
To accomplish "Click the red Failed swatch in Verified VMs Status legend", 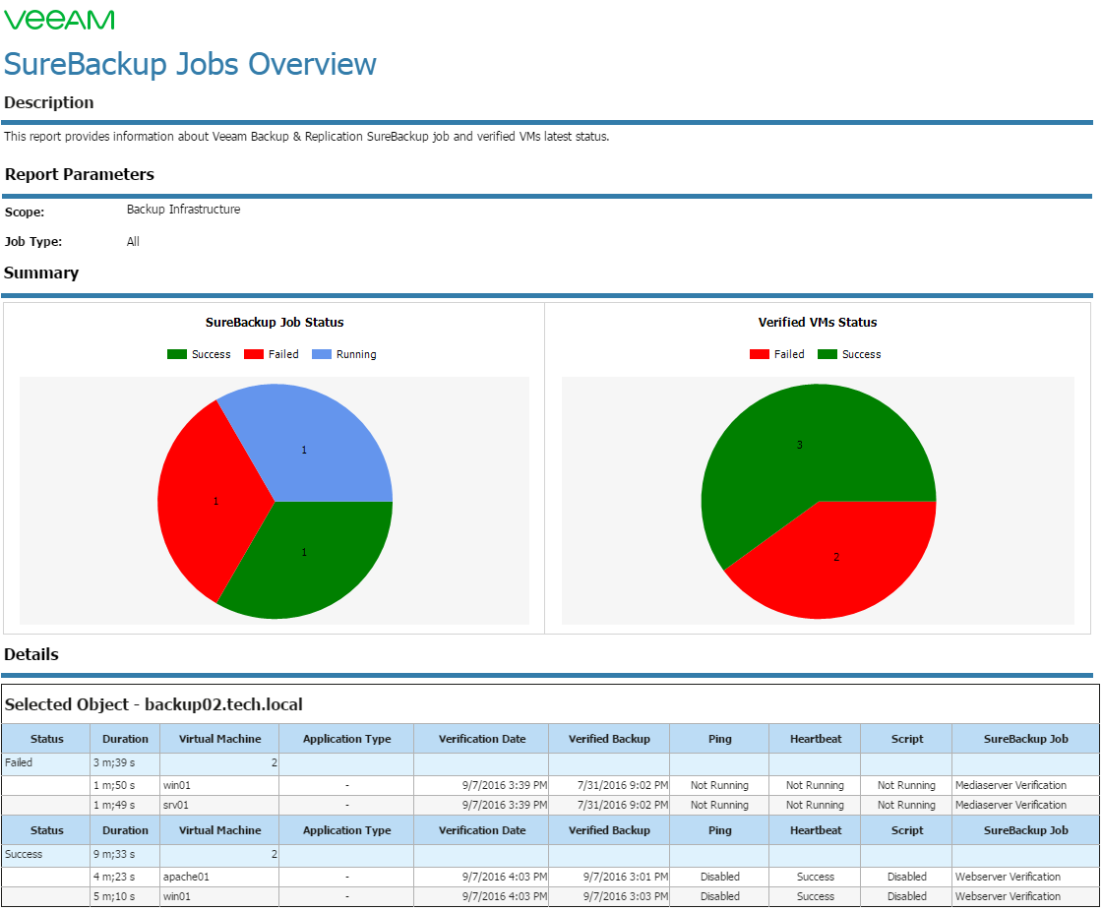I will tap(760, 354).
